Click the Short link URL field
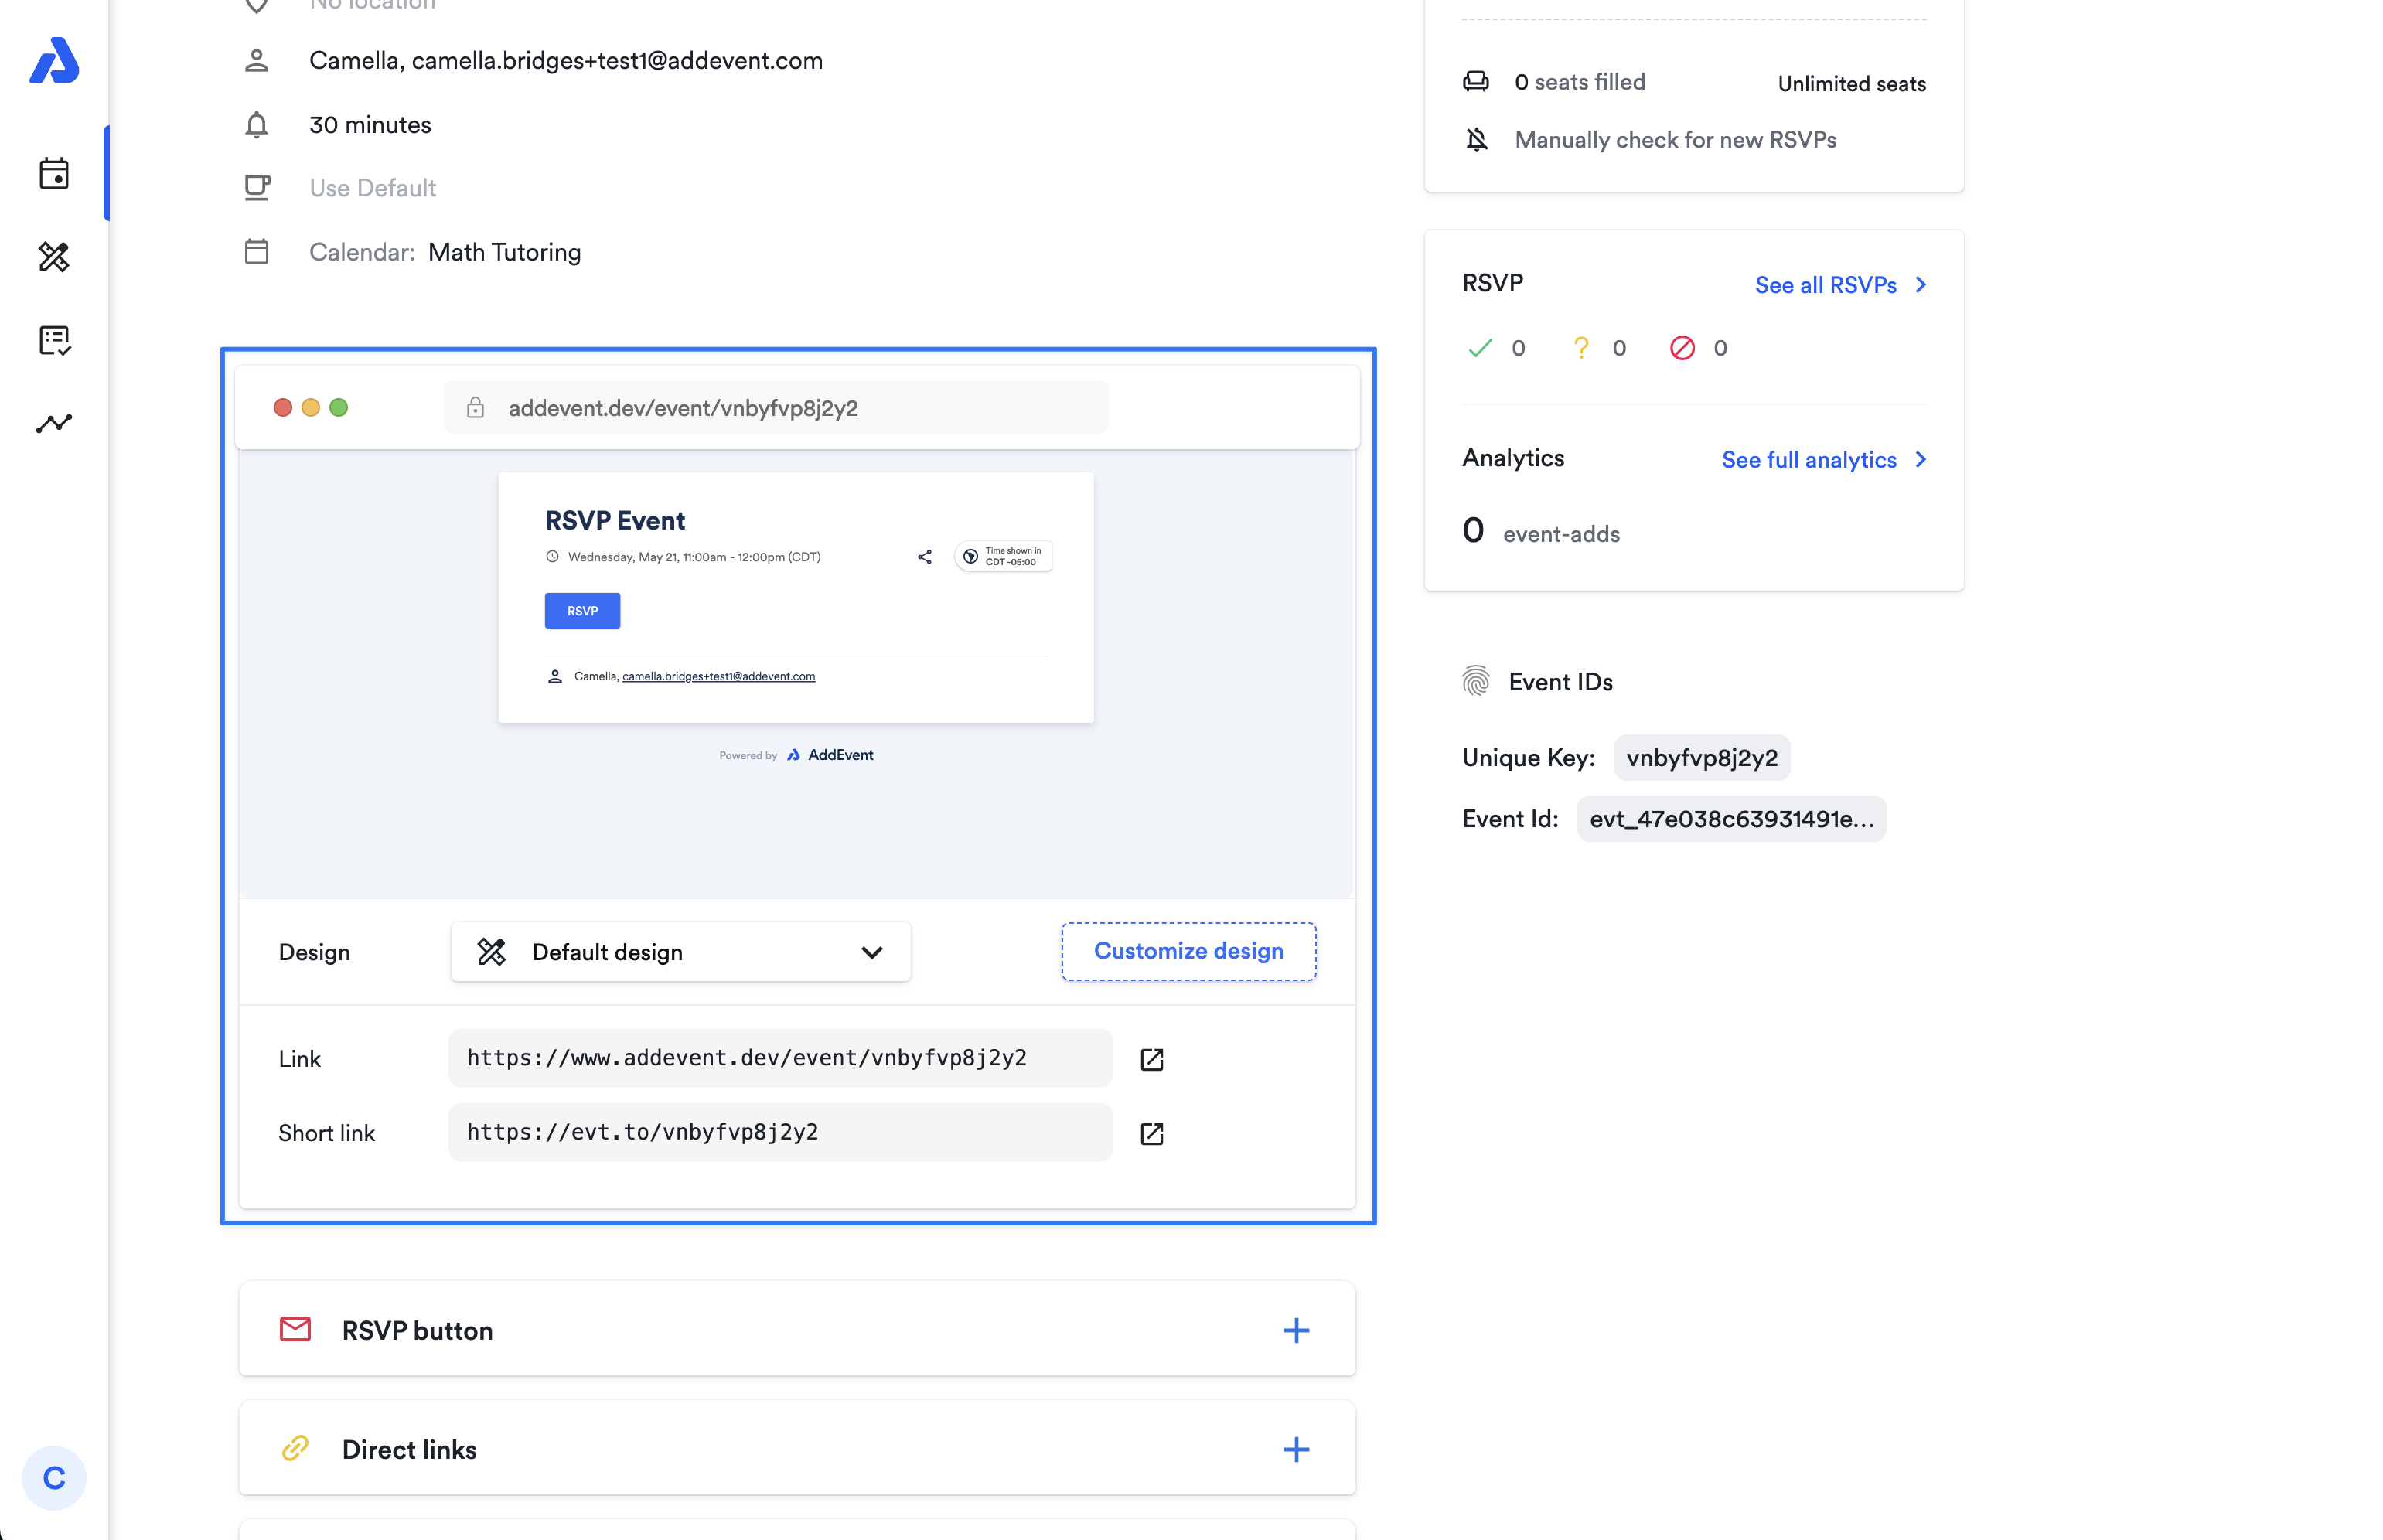 (779, 1132)
